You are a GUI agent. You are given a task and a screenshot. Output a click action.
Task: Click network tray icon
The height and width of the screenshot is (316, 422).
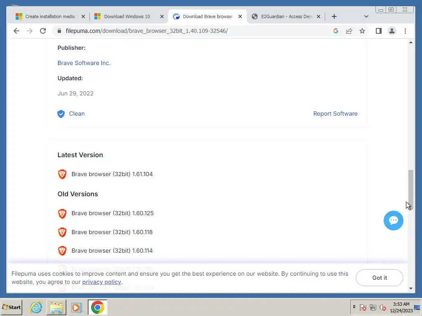click(373, 307)
